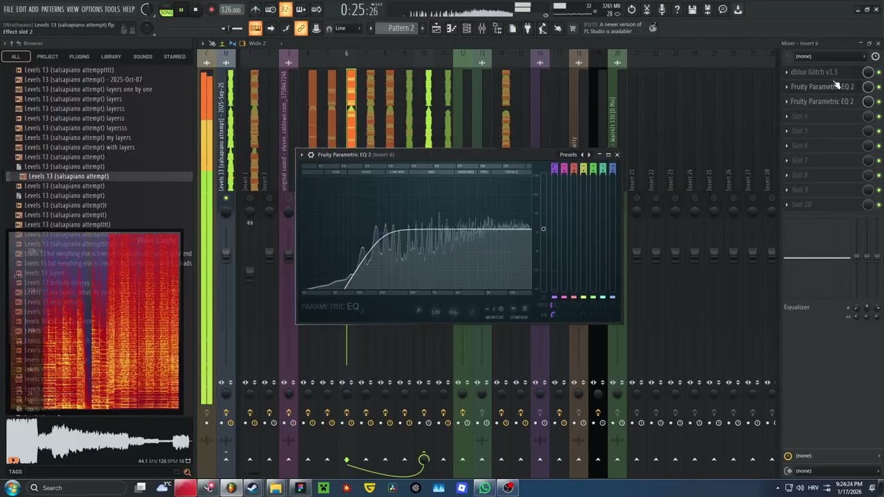Click the waveform preview in the browser
884x497 pixels.
pyautogui.click(x=98, y=440)
